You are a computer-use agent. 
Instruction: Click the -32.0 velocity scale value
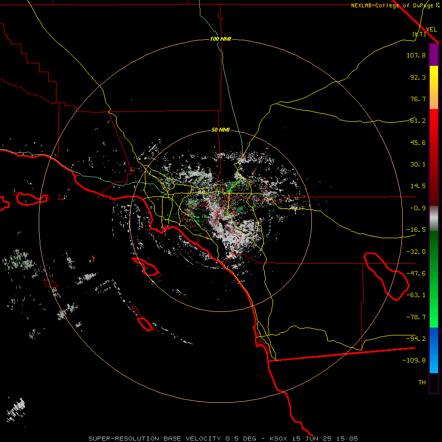point(416,252)
